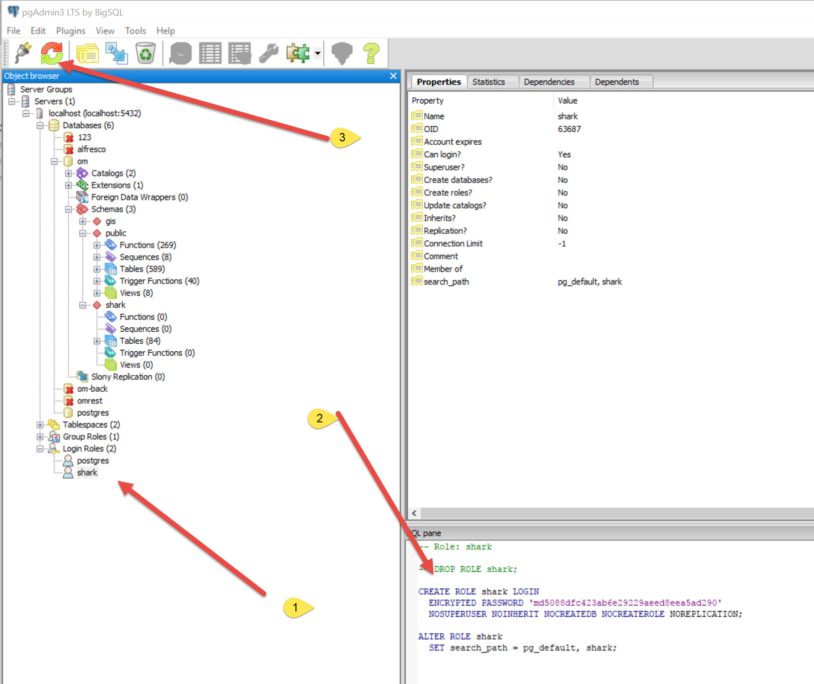Switch to the Dependents tab
This screenshot has width=814, height=684.
[x=616, y=82]
